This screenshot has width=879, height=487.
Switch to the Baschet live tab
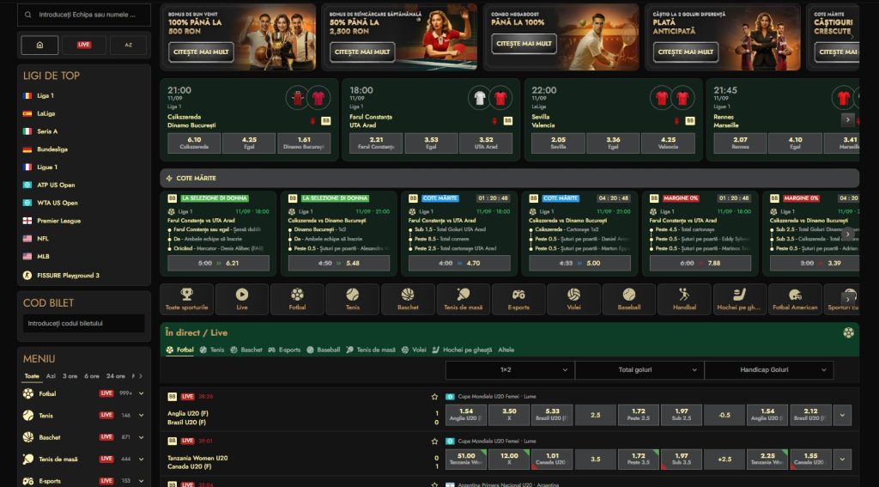(246, 350)
